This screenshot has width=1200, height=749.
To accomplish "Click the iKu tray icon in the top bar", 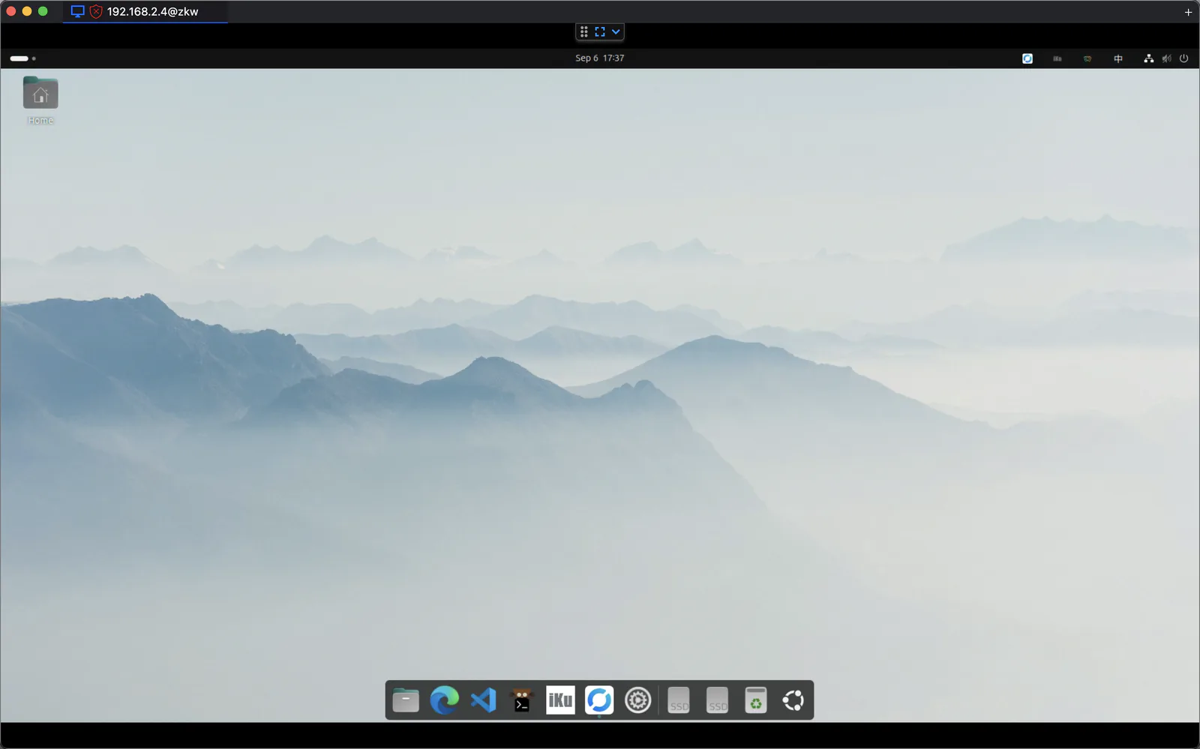I will pyautogui.click(x=1057, y=58).
